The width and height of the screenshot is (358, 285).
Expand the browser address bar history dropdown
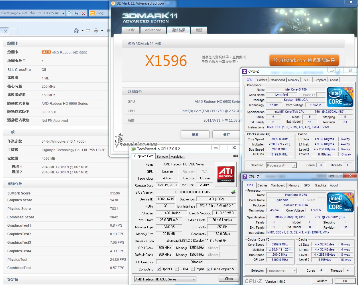coord(63,13)
